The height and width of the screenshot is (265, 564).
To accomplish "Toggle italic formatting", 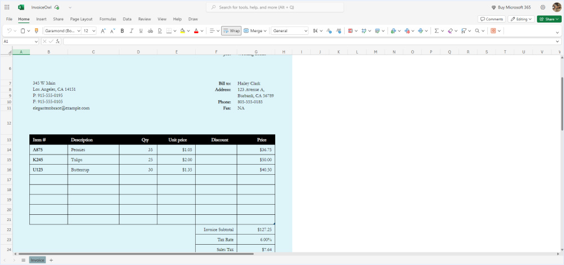I will click(x=131, y=31).
